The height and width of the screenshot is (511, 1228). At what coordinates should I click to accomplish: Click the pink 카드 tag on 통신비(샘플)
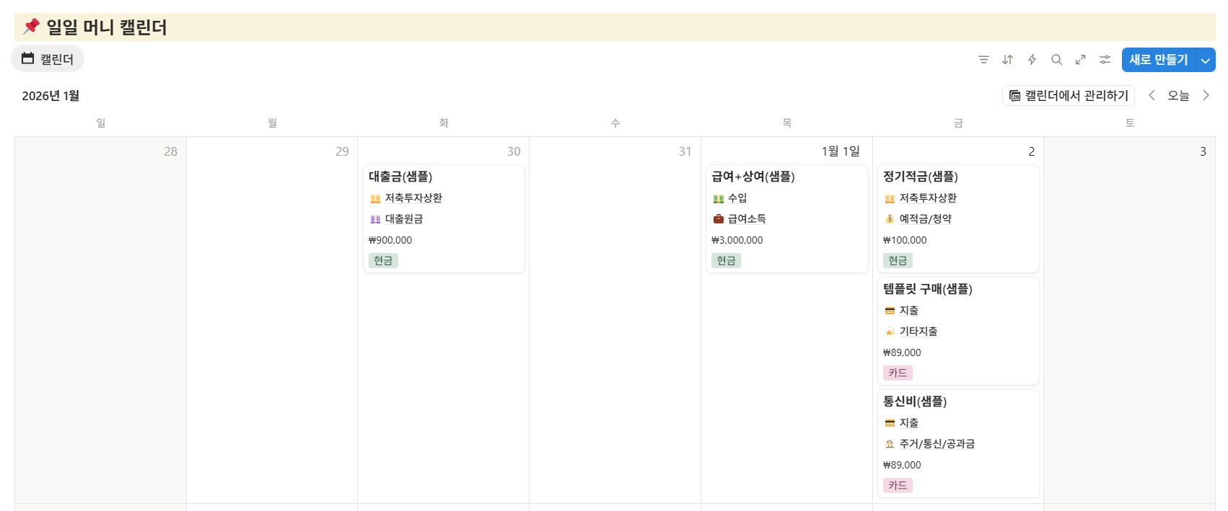pyautogui.click(x=898, y=485)
